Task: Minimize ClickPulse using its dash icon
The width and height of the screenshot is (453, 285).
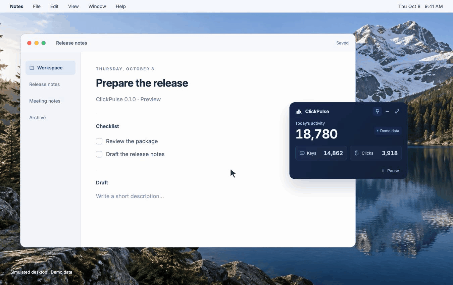Action: (387, 111)
